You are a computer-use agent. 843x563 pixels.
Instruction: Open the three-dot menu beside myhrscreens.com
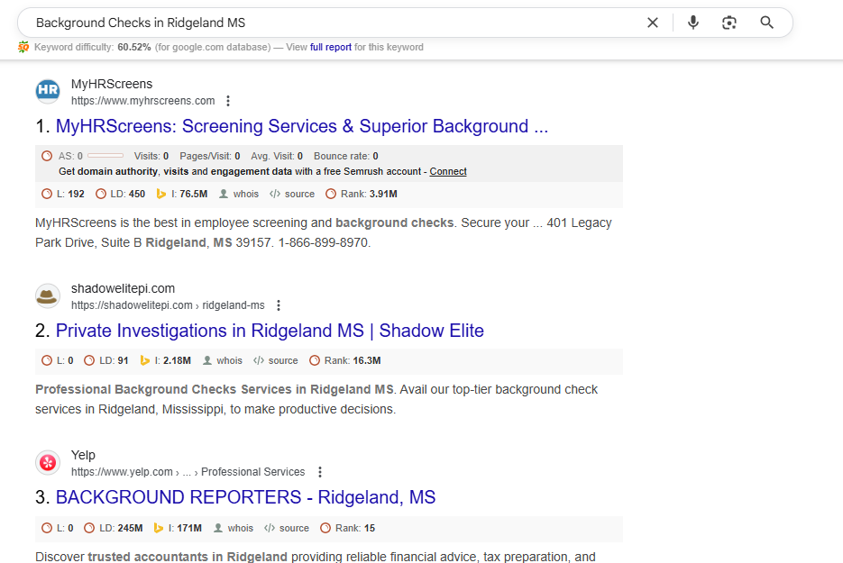click(x=228, y=101)
